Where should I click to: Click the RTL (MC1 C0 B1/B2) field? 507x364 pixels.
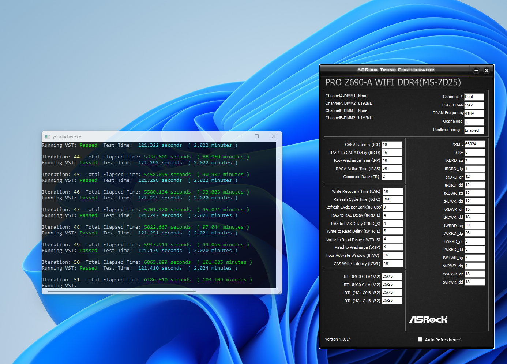[392, 293]
